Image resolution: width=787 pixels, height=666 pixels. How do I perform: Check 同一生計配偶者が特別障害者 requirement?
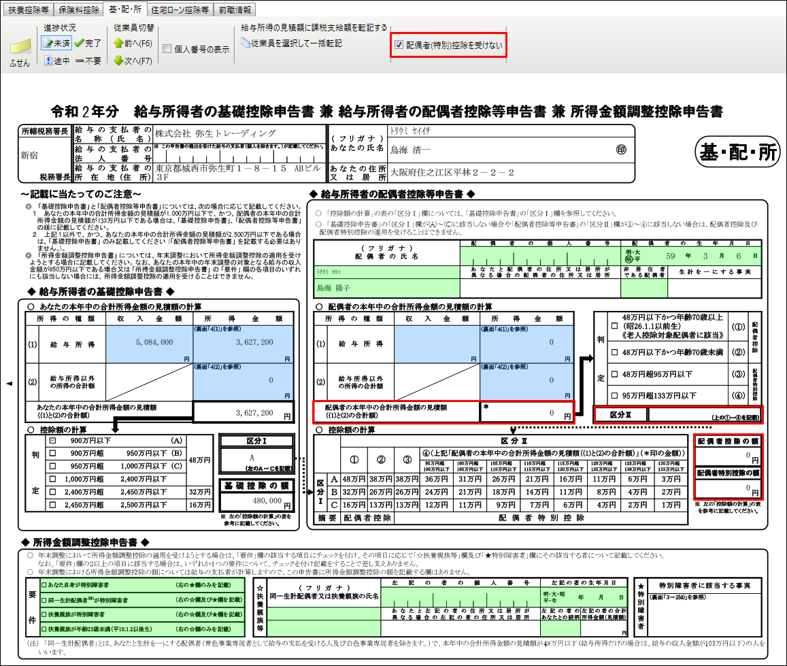click(44, 600)
